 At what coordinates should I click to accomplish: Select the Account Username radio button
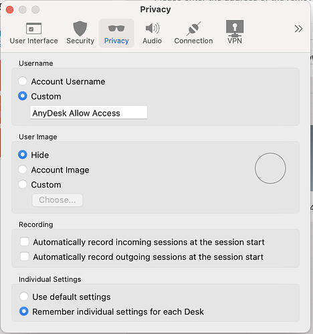[x=23, y=81]
